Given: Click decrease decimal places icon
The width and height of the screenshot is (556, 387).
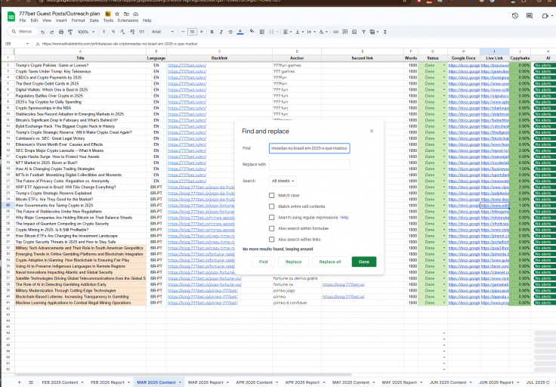Looking at the screenshot, I should tap(122, 32).
